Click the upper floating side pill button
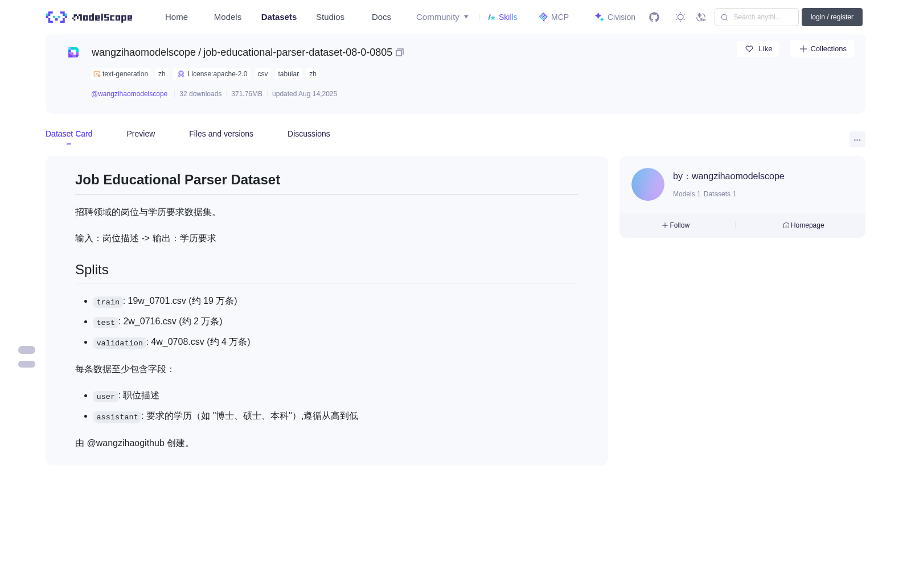The width and height of the screenshot is (911, 569). [x=27, y=350]
